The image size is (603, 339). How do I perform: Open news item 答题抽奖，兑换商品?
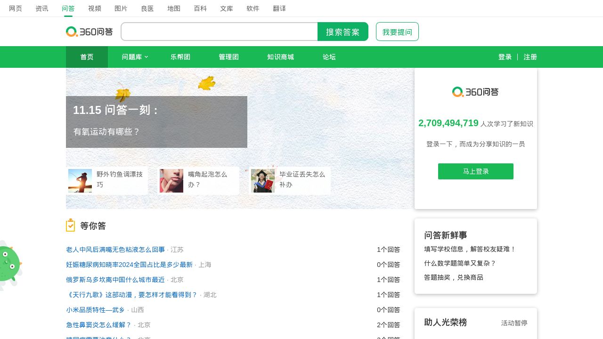[454, 277]
